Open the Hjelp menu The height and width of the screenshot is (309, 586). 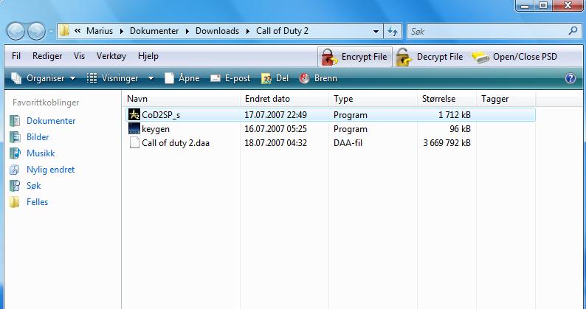tap(148, 56)
